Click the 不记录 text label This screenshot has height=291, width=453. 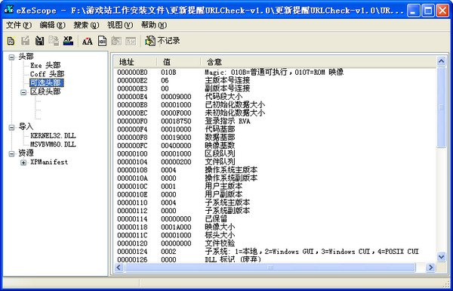click(x=168, y=41)
